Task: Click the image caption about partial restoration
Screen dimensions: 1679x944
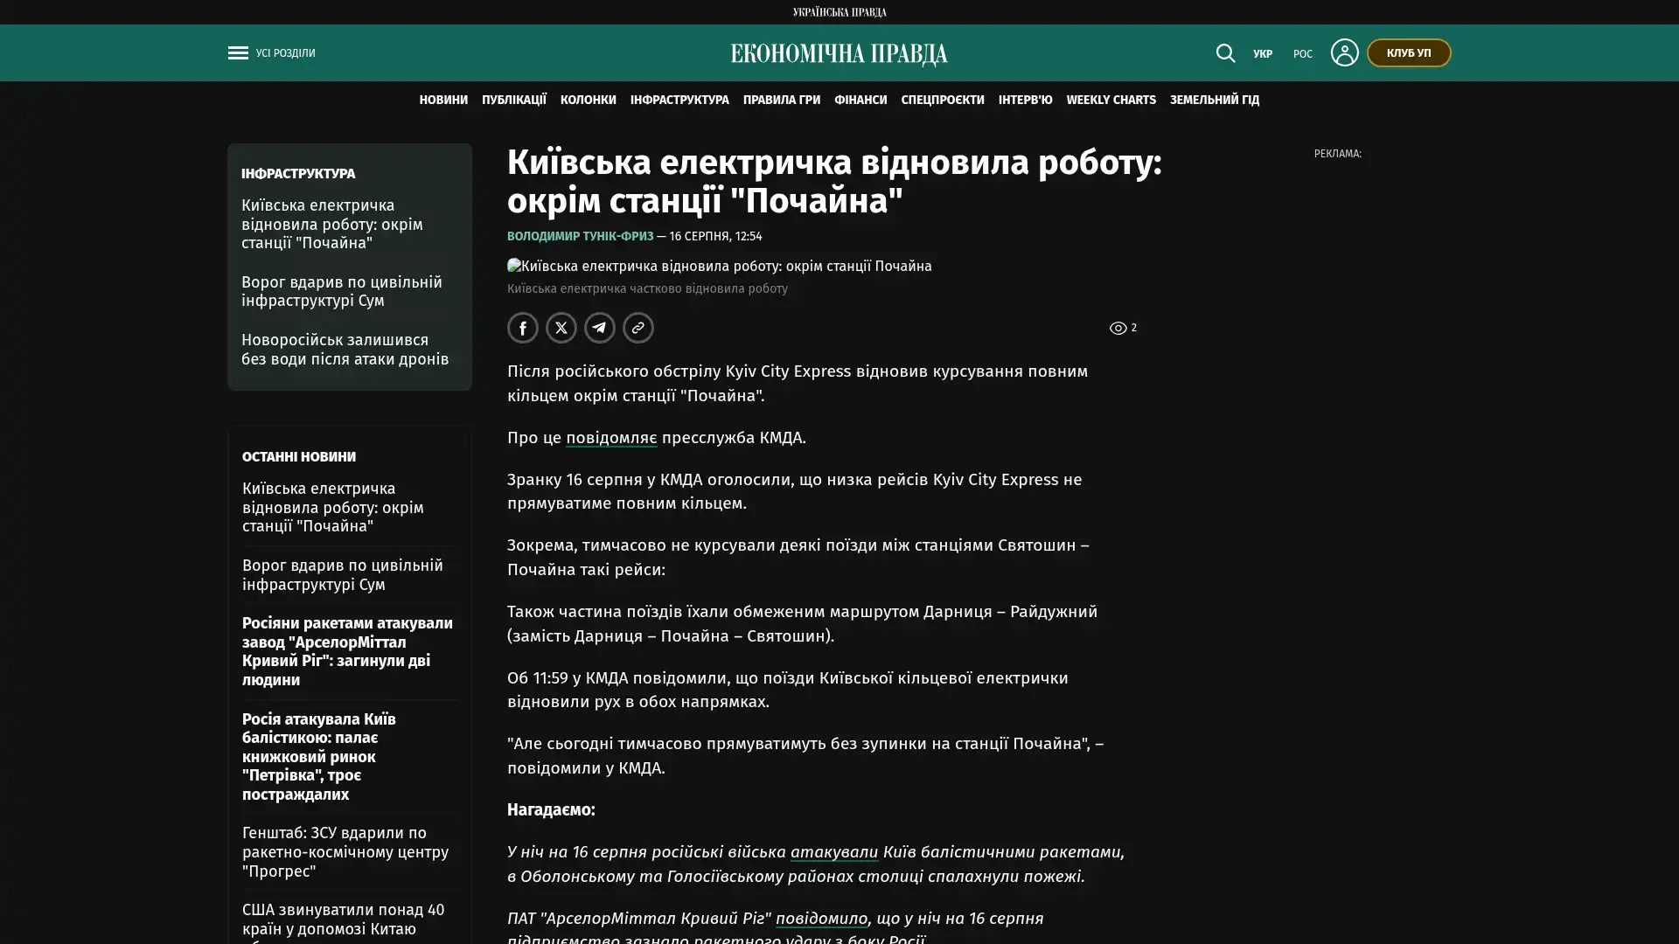Action: pos(647,288)
